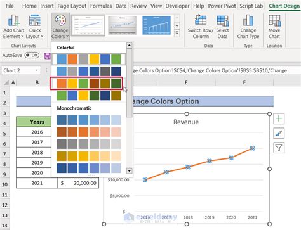Choose the orange Monochromatic palette row
Viewport: 301px width, 230px height.
89,132
